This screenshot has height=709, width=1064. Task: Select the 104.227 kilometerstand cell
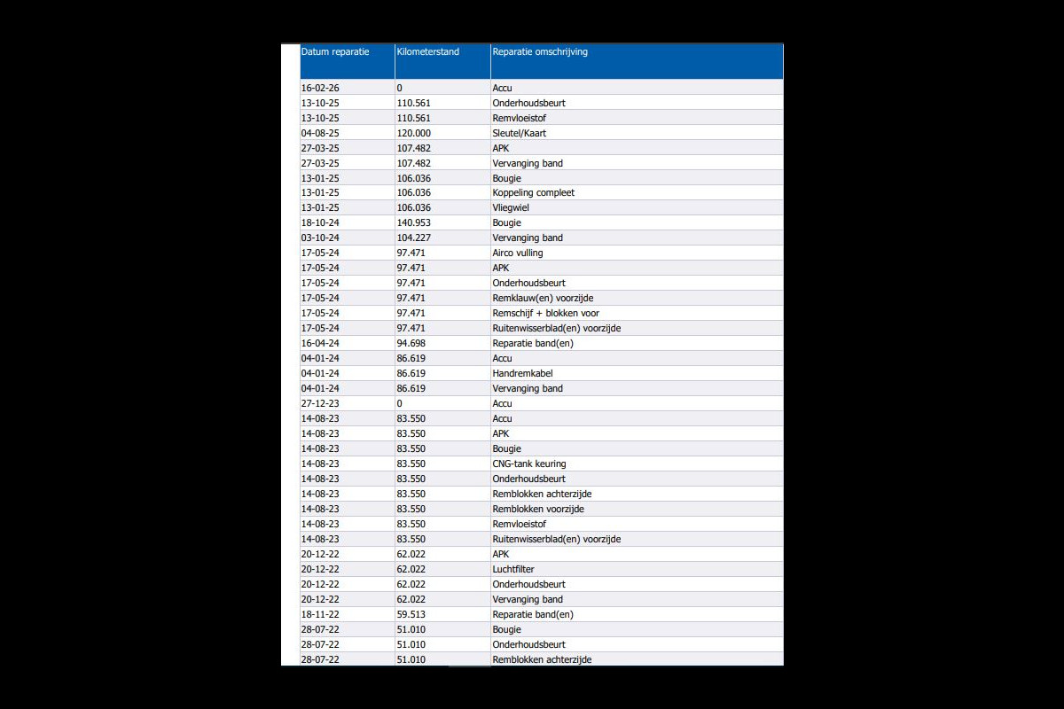click(414, 238)
